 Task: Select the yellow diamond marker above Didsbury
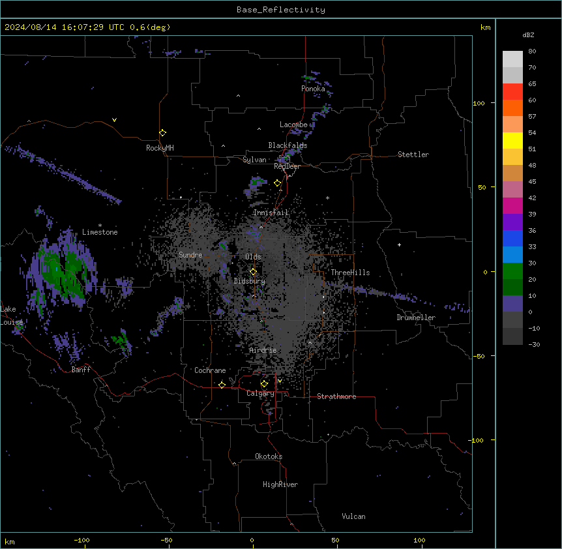(253, 272)
